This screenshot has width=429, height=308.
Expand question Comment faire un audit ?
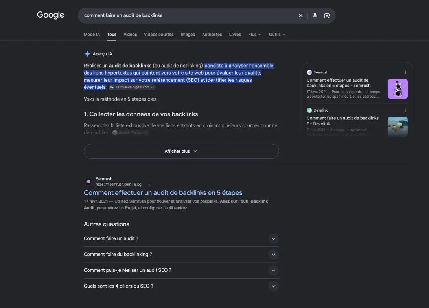(x=181, y=238)
